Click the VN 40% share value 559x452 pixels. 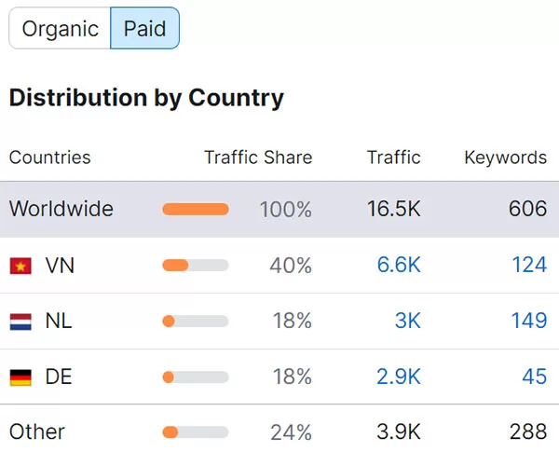[x=291, y=266]
